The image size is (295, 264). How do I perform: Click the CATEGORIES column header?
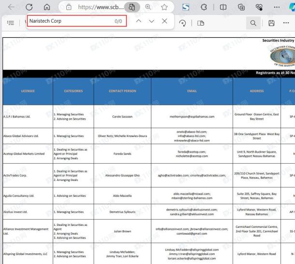pyautogui.click(x=74, y=91)
